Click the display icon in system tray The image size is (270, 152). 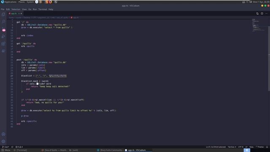(251, 2)
